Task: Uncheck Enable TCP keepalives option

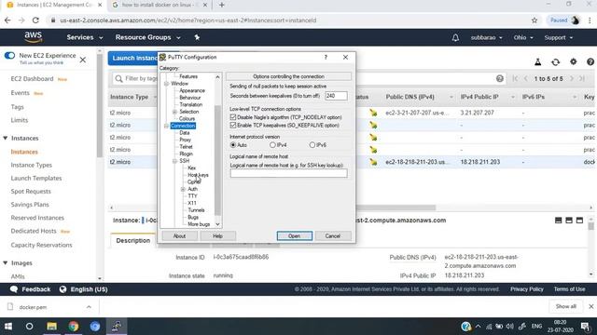Action: click(x=233, y=125)
